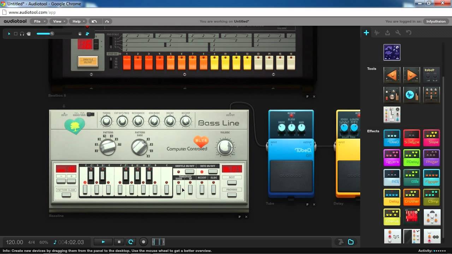The width and height of the screenshot is (452, 254).
Task: Select the Pulverisateur synth thumbnail
Action: coord(392,52)
